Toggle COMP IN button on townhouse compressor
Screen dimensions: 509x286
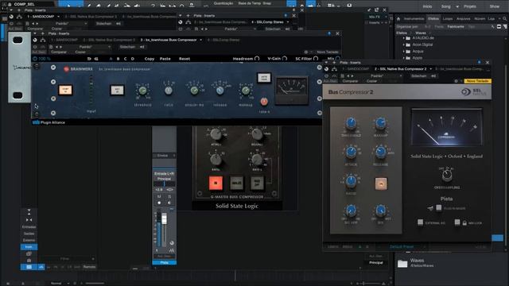[x=65, y=90]
